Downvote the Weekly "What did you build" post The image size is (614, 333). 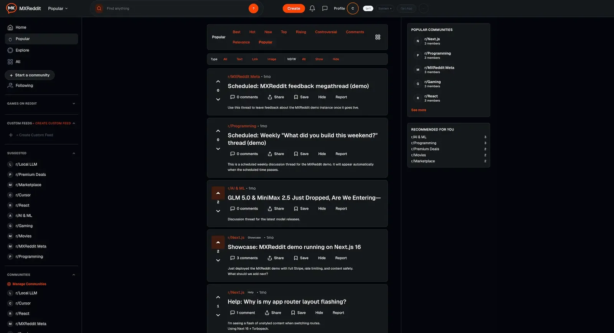[x=218, y=149]
